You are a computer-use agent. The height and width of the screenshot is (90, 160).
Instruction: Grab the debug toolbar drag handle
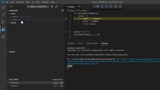coord(94,6)
